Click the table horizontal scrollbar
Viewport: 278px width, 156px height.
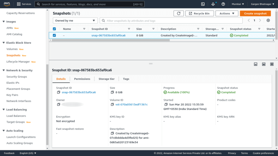click(x=111, y=40)
